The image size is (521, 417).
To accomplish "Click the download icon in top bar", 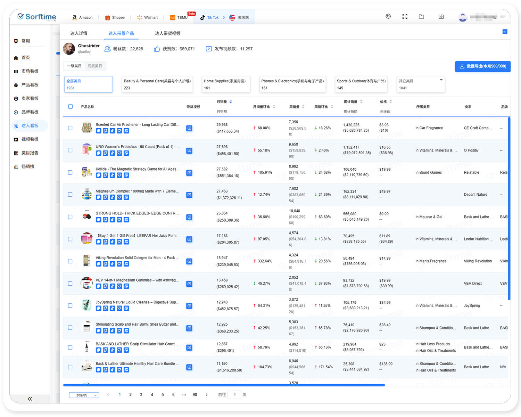I will coord(441,17).
